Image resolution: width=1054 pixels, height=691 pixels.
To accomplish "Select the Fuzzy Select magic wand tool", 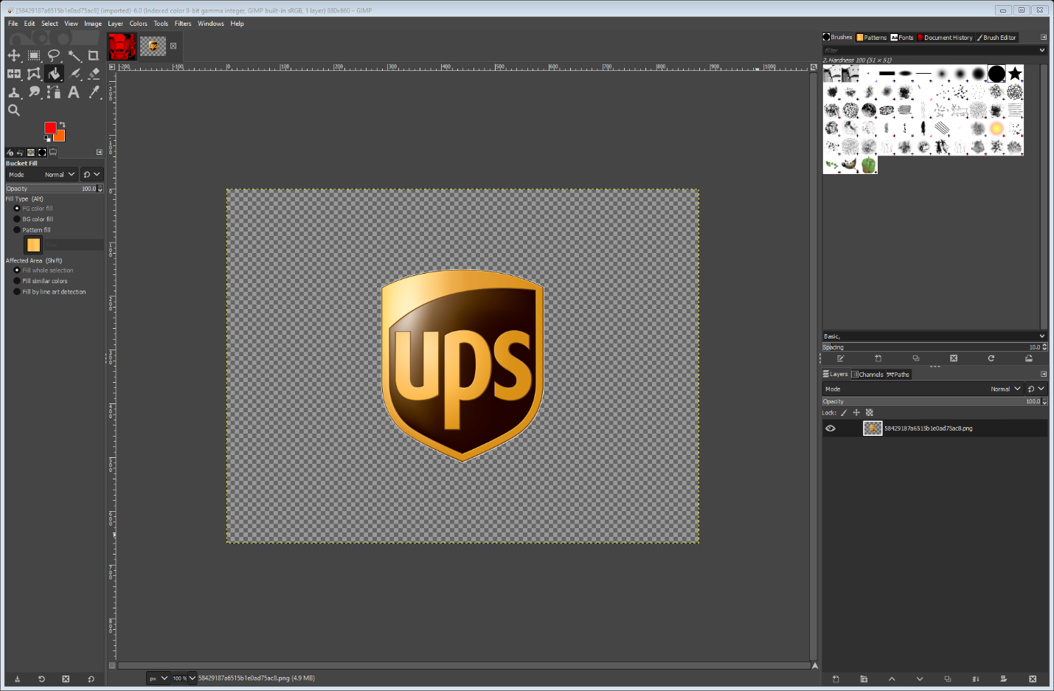I will [x=74, y=55].
